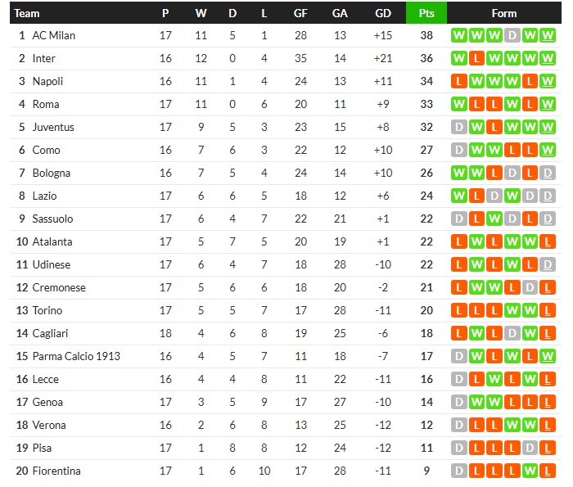Click Parma Calcio 1913's first form badge
Image resolution: width=573 pixels, height=487 pixels.
click(x=458, y=357)
